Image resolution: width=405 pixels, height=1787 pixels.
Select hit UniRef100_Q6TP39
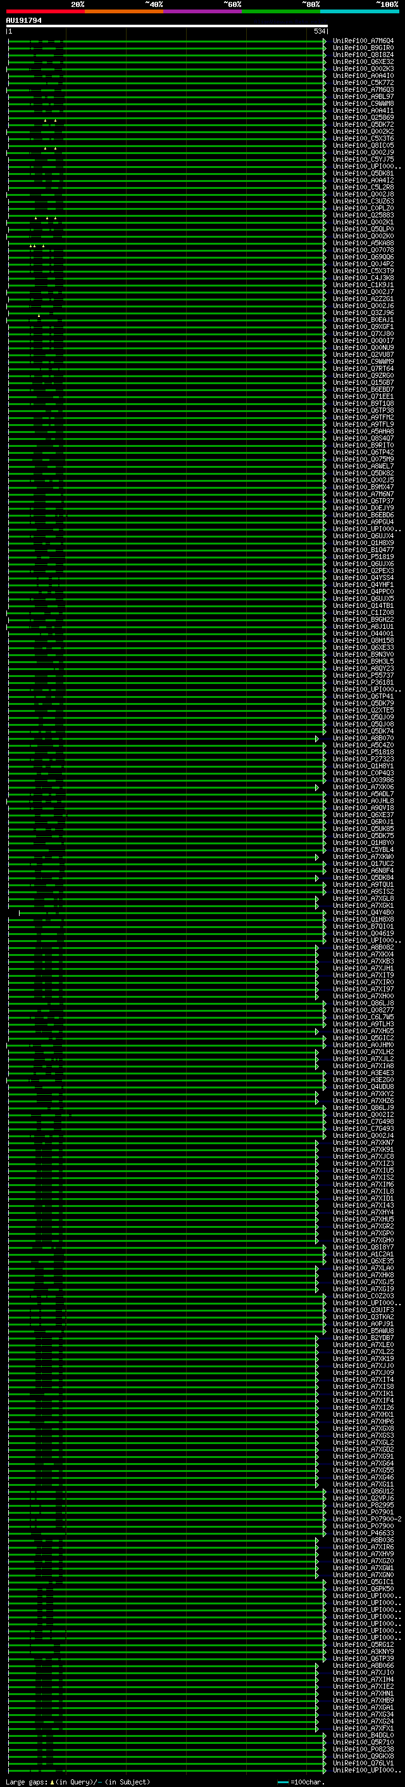point(363,1658)
